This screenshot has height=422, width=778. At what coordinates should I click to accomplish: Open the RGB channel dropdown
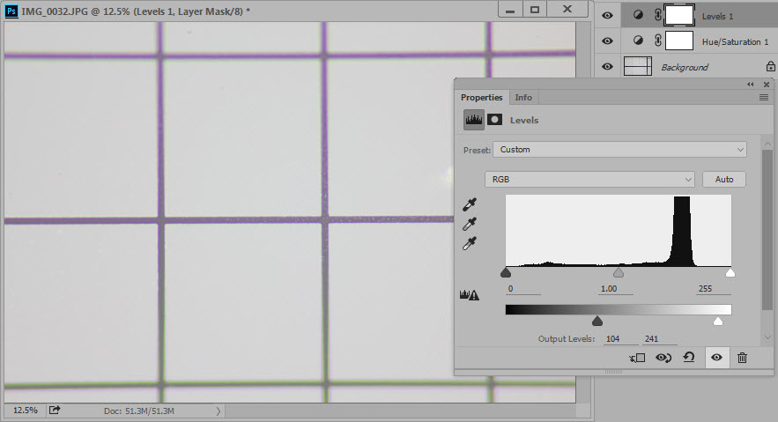[x=589, y=179]
